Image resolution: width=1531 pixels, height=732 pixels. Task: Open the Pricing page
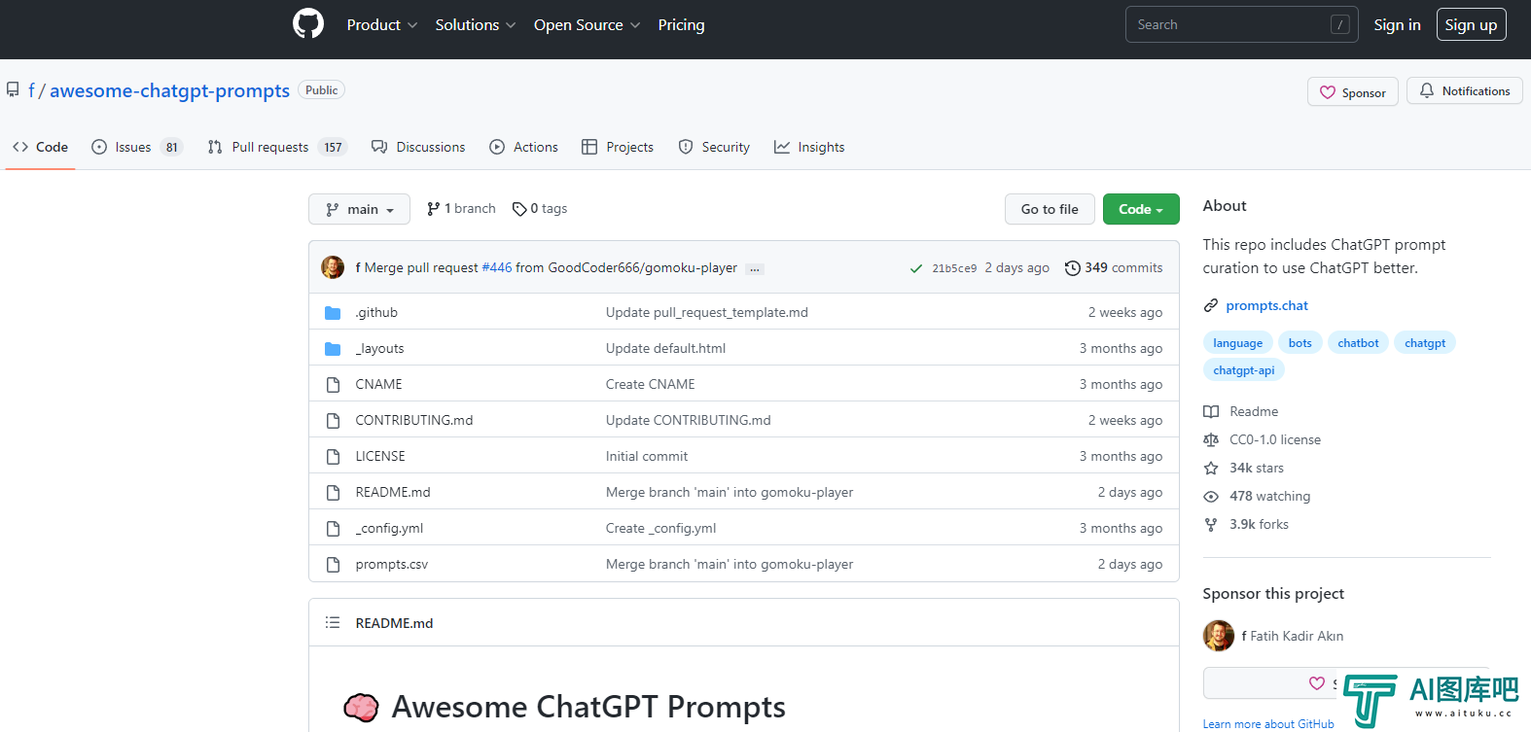(681, 25)
